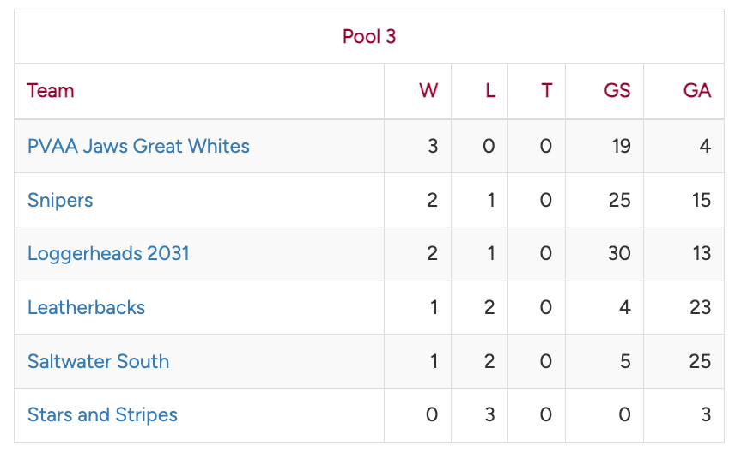
Task: Click the Pool 3 table title
Action: pos(368,36)
